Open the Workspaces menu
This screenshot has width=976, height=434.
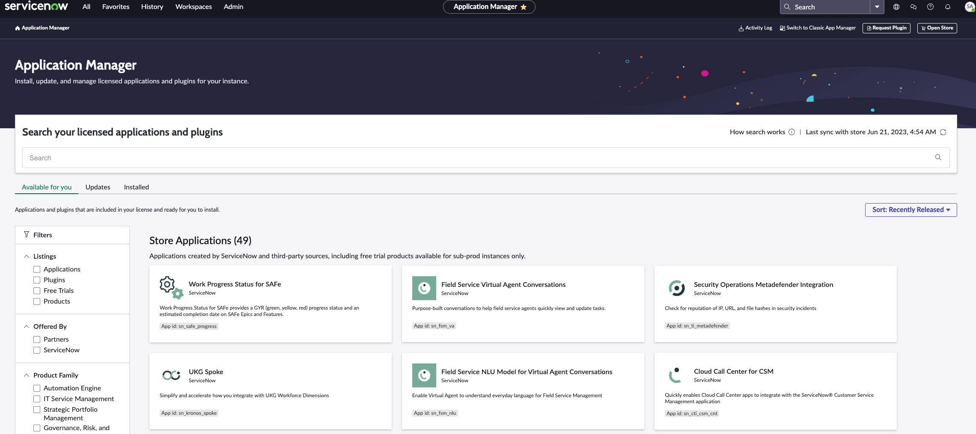pyautogui.click(x=193, y=7)
